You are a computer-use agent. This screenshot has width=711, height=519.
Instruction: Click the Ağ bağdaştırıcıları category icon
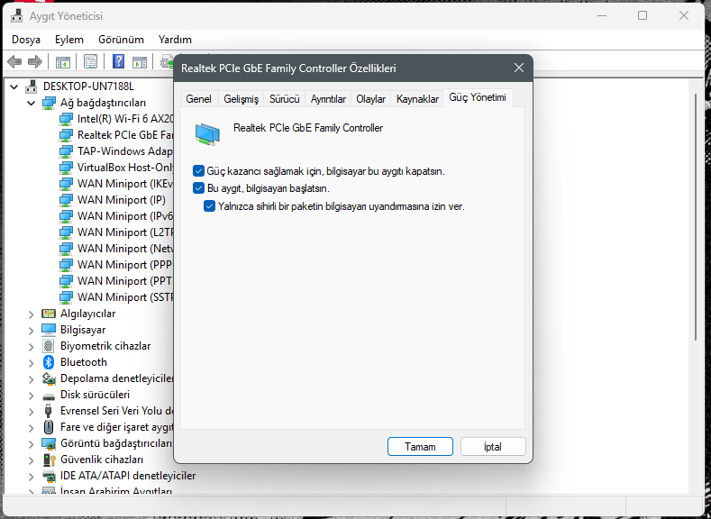pos(49,103)
